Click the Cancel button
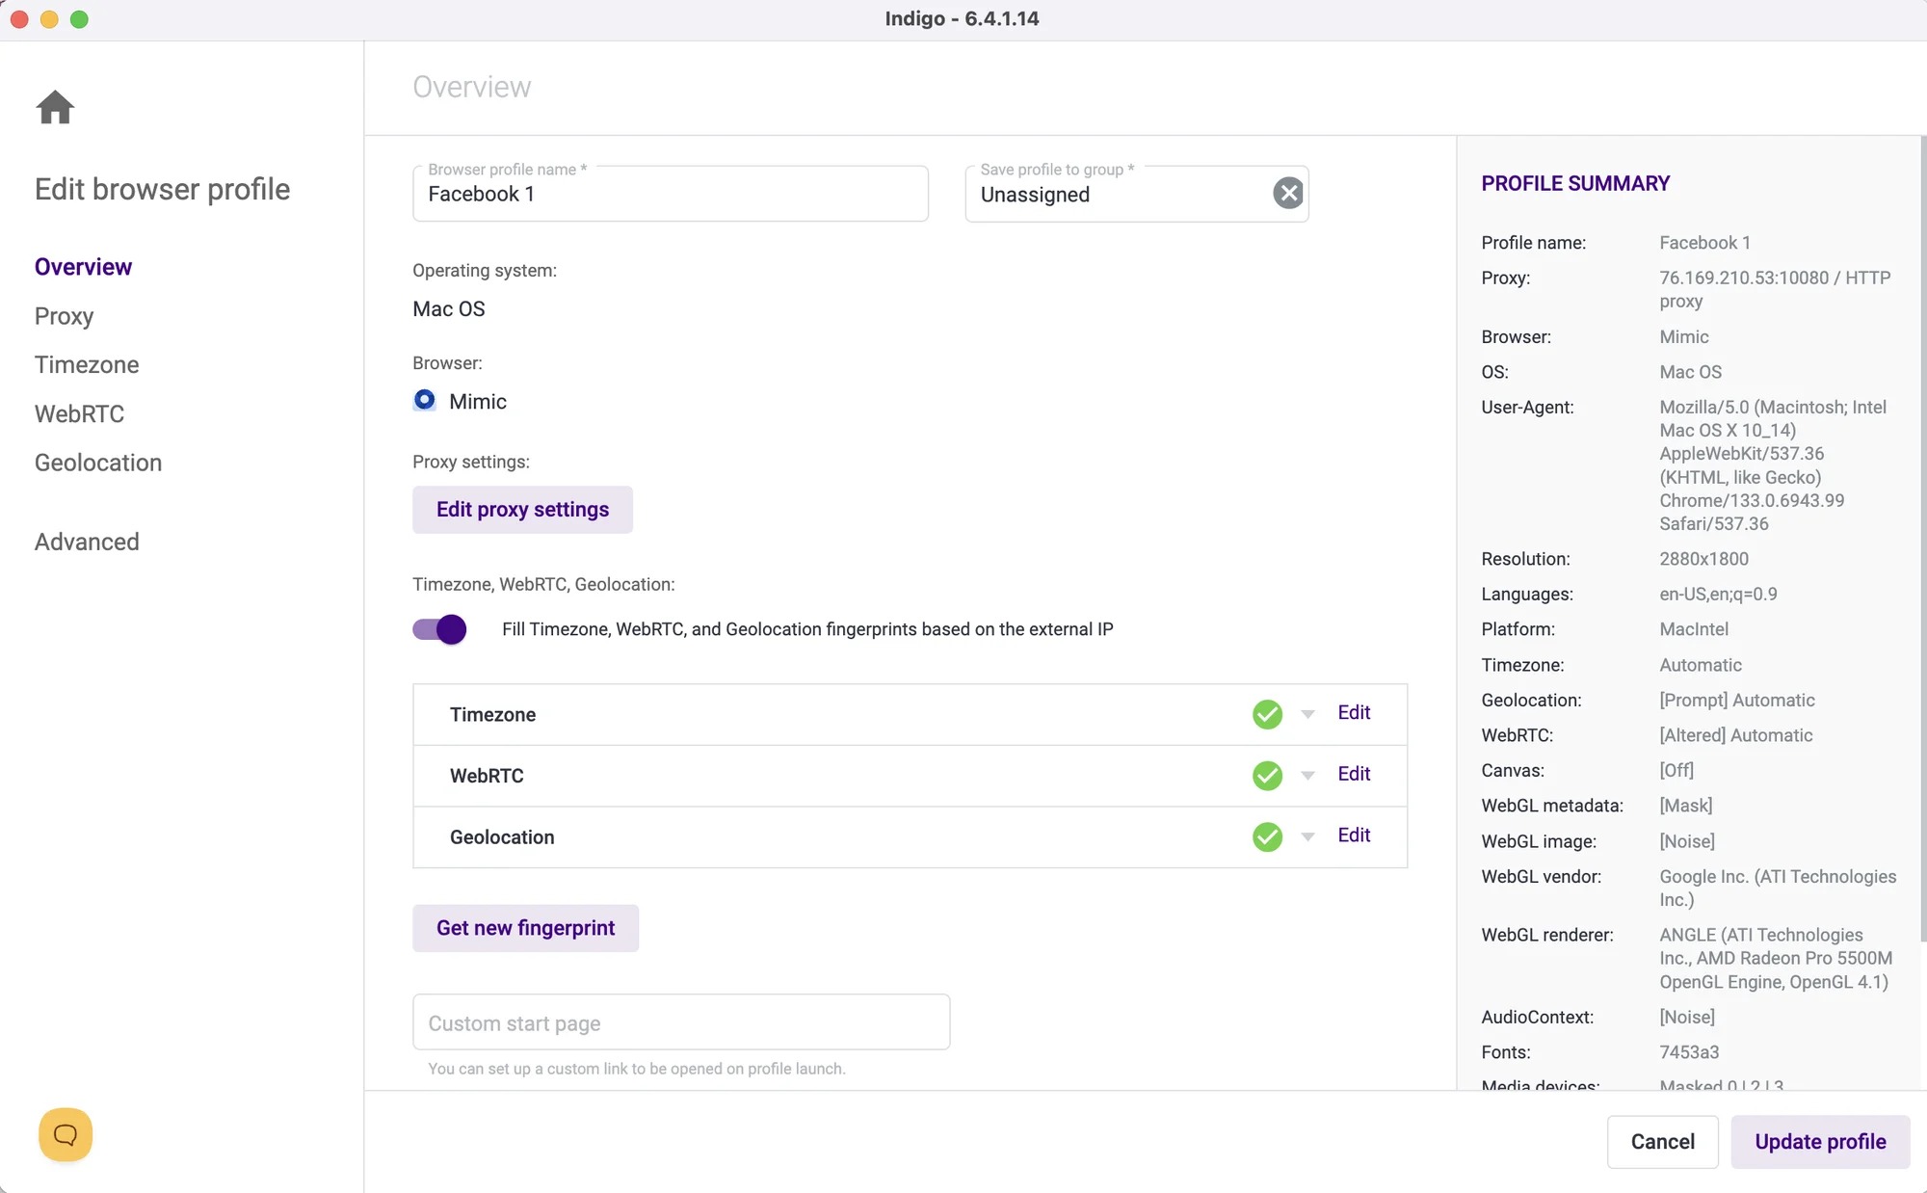1927x1193 pixels. point(1662,1142)
